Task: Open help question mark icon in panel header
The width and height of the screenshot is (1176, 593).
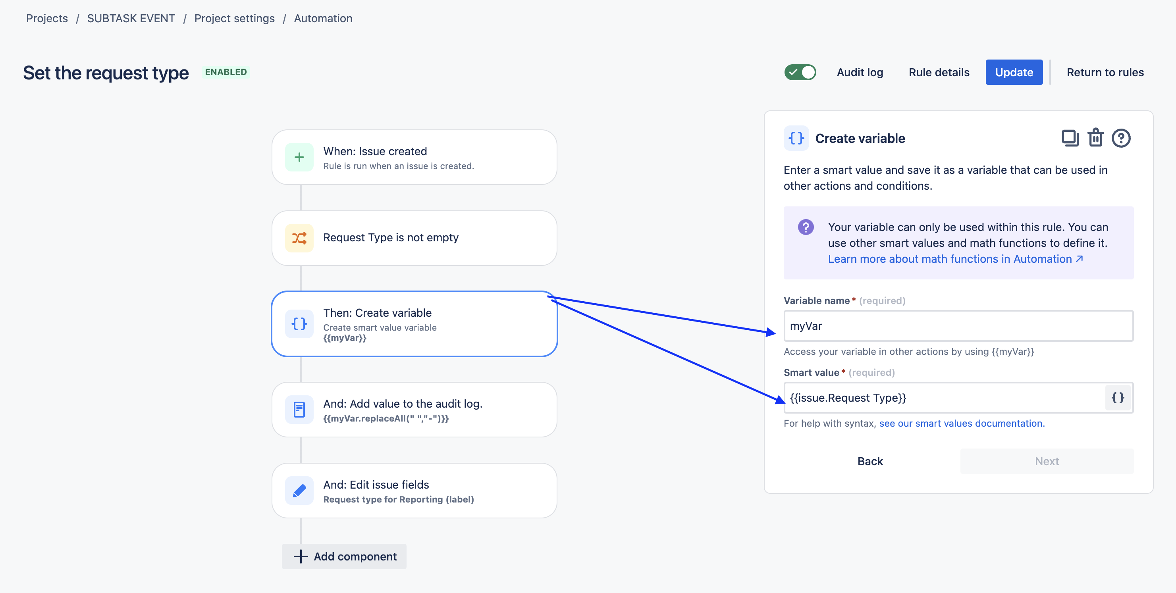Action: (x=1121, y=138)
